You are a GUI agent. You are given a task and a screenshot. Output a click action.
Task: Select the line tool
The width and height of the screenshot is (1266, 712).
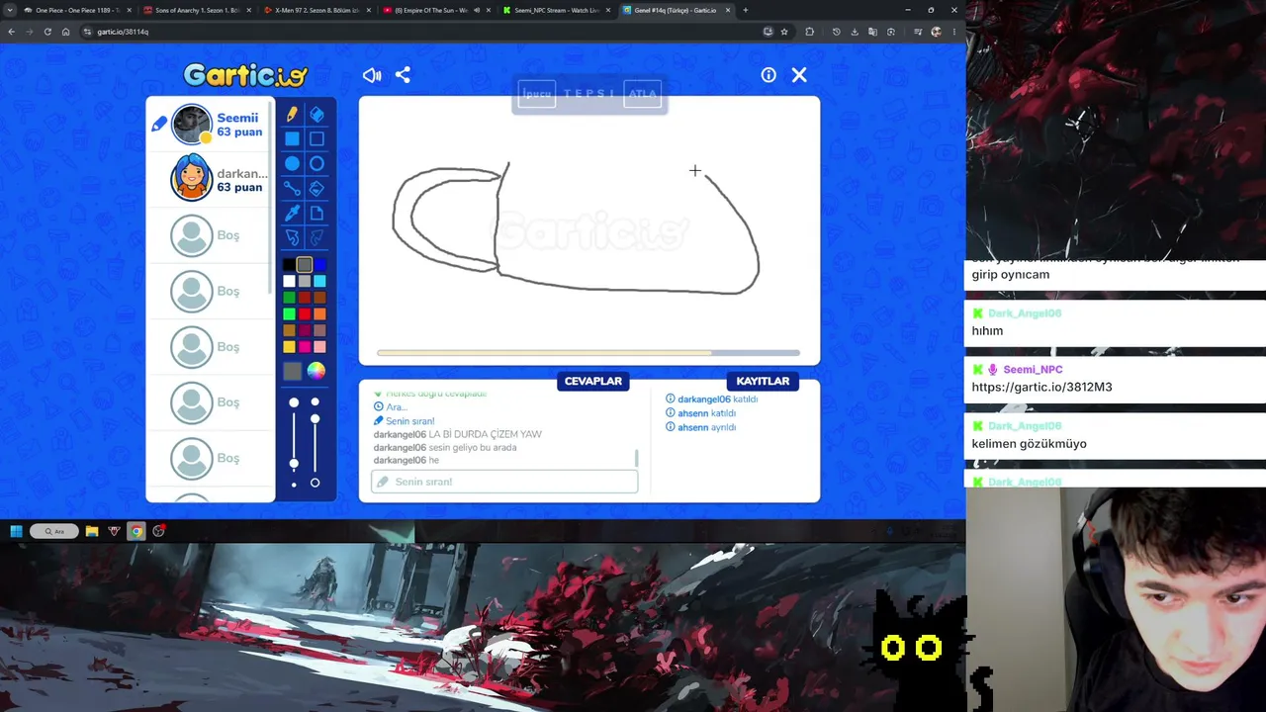292,188
